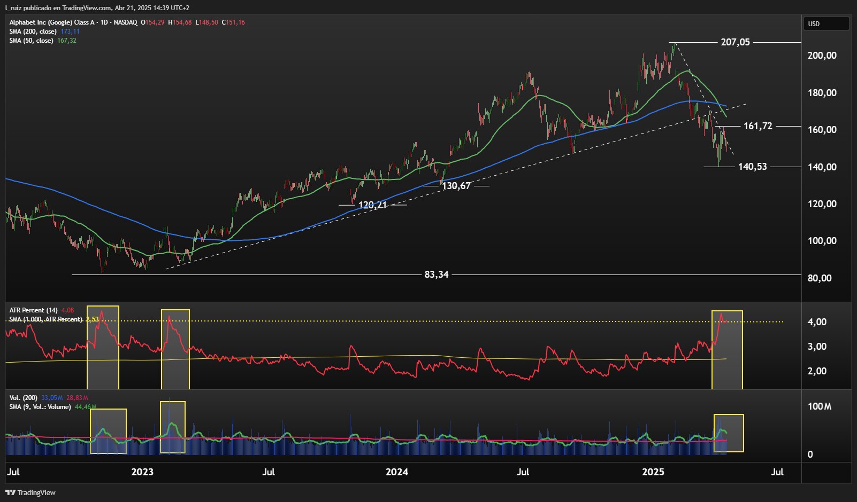The image size is (857, 502).
Task: Click the author and publication header text
Action: (x=97, y=8)
